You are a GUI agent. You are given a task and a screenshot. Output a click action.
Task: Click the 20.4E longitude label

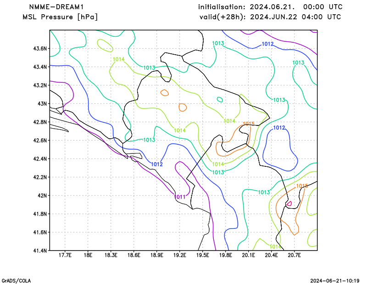[271, 255]
